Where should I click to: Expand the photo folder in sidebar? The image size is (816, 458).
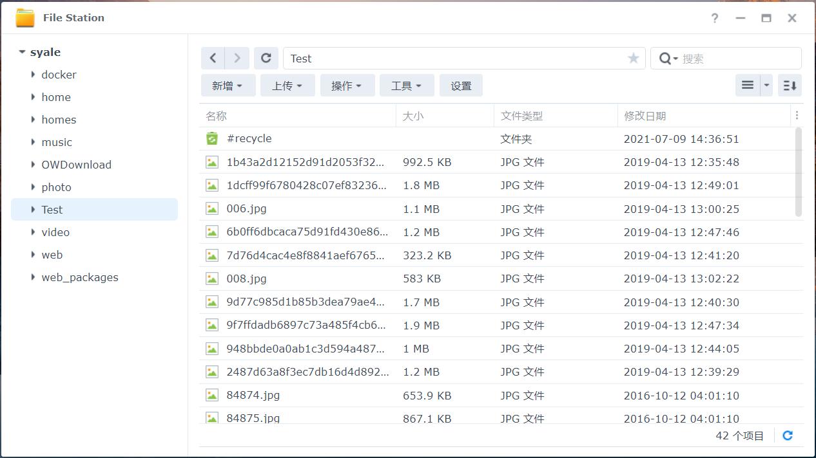coord(33,187)
